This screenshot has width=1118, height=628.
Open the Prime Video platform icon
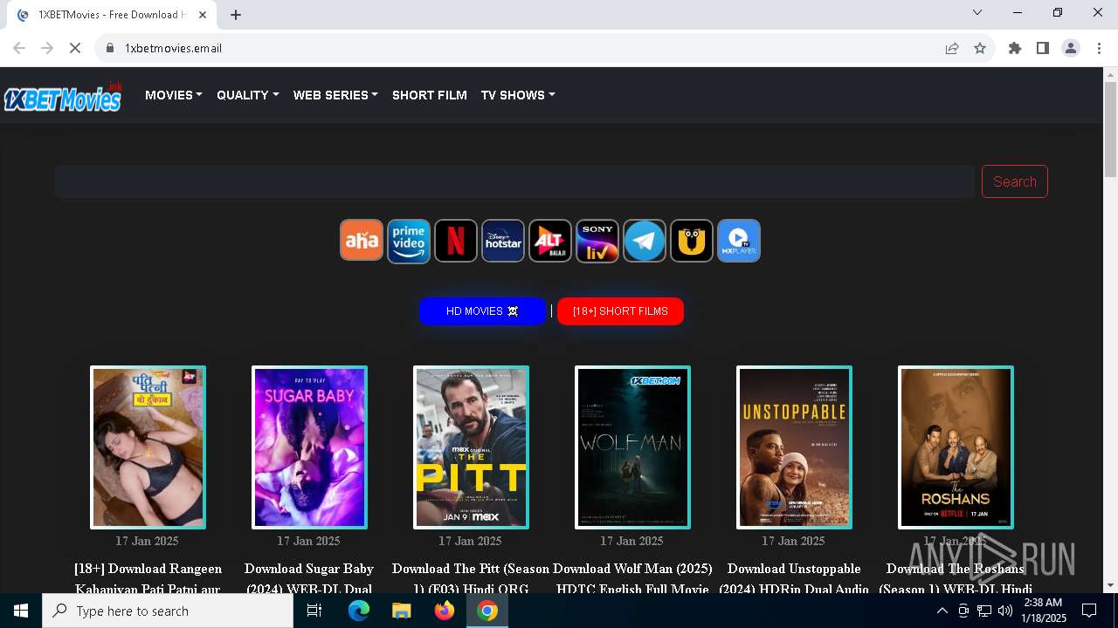(409, 241)
